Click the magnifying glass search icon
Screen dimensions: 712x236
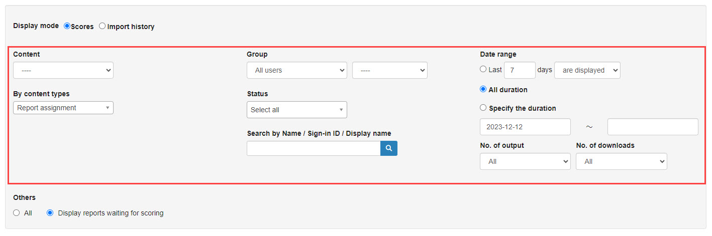click(x=388, y=148)
